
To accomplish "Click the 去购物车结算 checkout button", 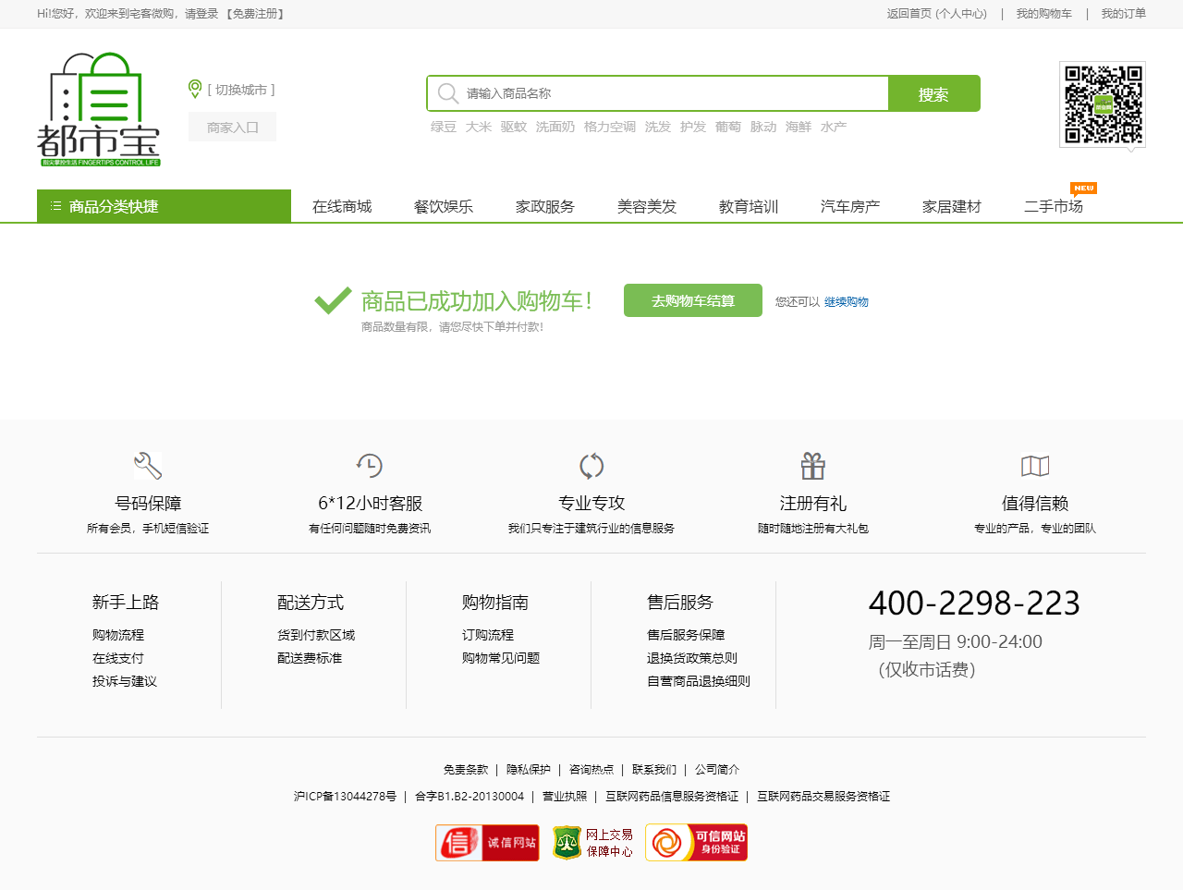I will (693, 300).
